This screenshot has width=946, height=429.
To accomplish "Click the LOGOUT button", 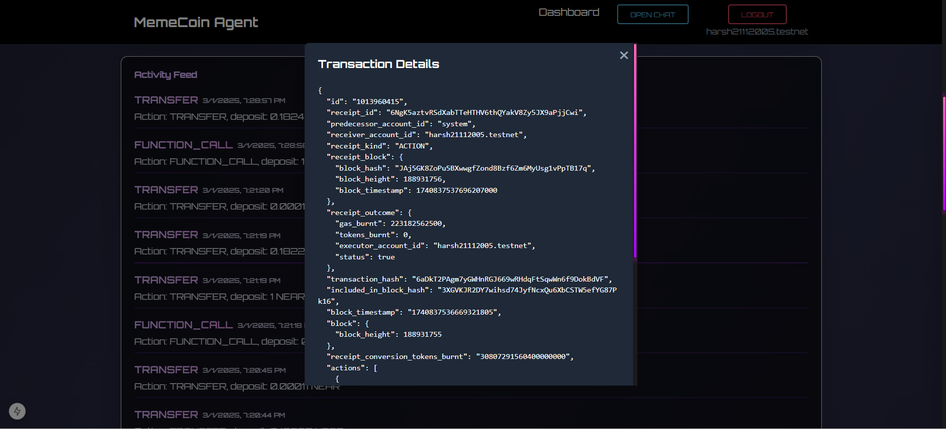I will pyautogui.click(x=757, y=15).
